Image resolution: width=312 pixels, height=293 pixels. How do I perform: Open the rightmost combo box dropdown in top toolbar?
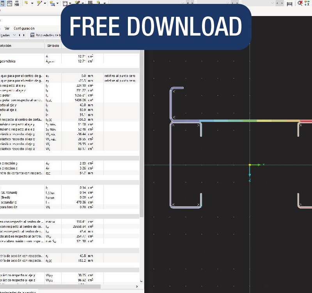click(273, 3)
